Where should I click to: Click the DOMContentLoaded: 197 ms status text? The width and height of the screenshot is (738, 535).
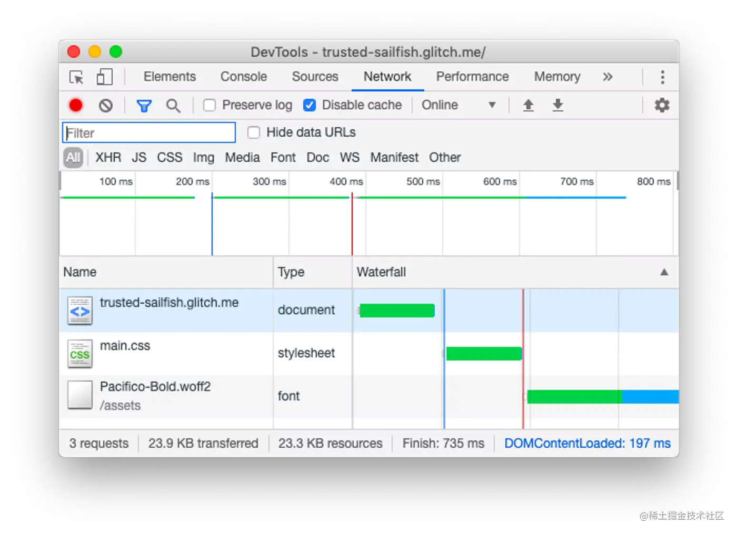click(587, 444)
